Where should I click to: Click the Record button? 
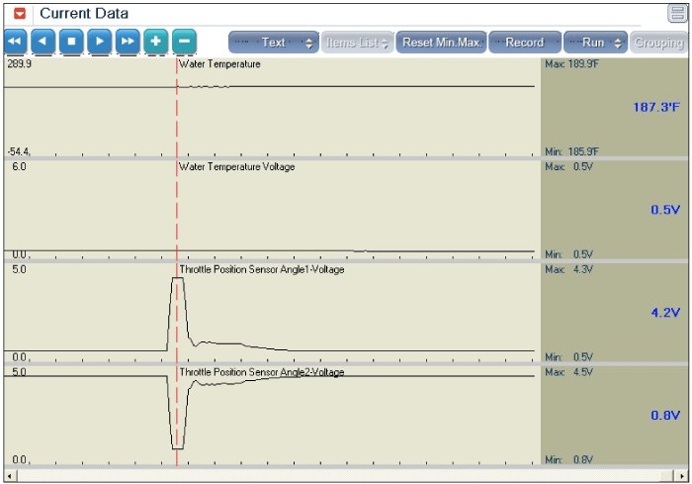point(525,43)
